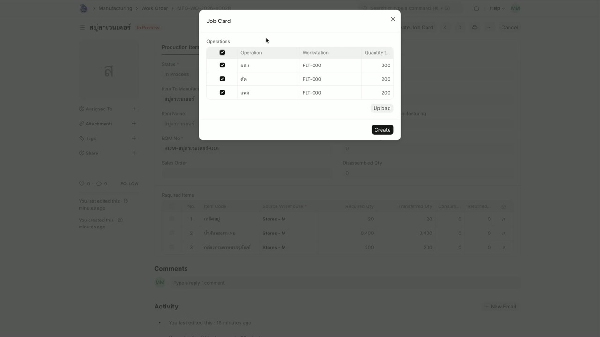The image size is (600, 337).
Task: Click the print icon
Action: point(475,28)
